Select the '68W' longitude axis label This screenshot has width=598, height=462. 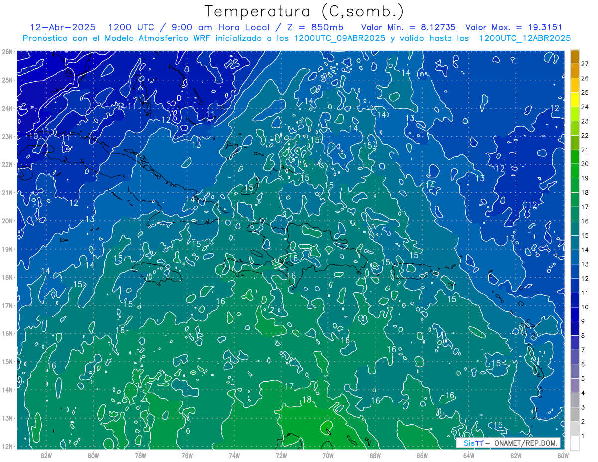click(x=375, y=455)
